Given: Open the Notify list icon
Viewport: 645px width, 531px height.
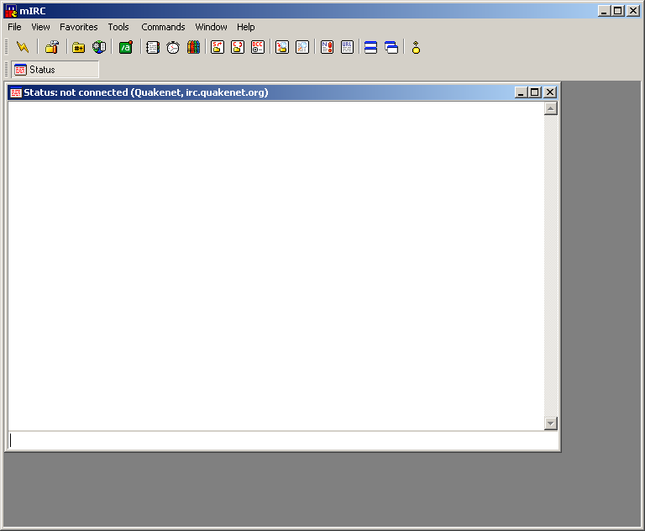Looking at the screenshot, I should point(327,47).
